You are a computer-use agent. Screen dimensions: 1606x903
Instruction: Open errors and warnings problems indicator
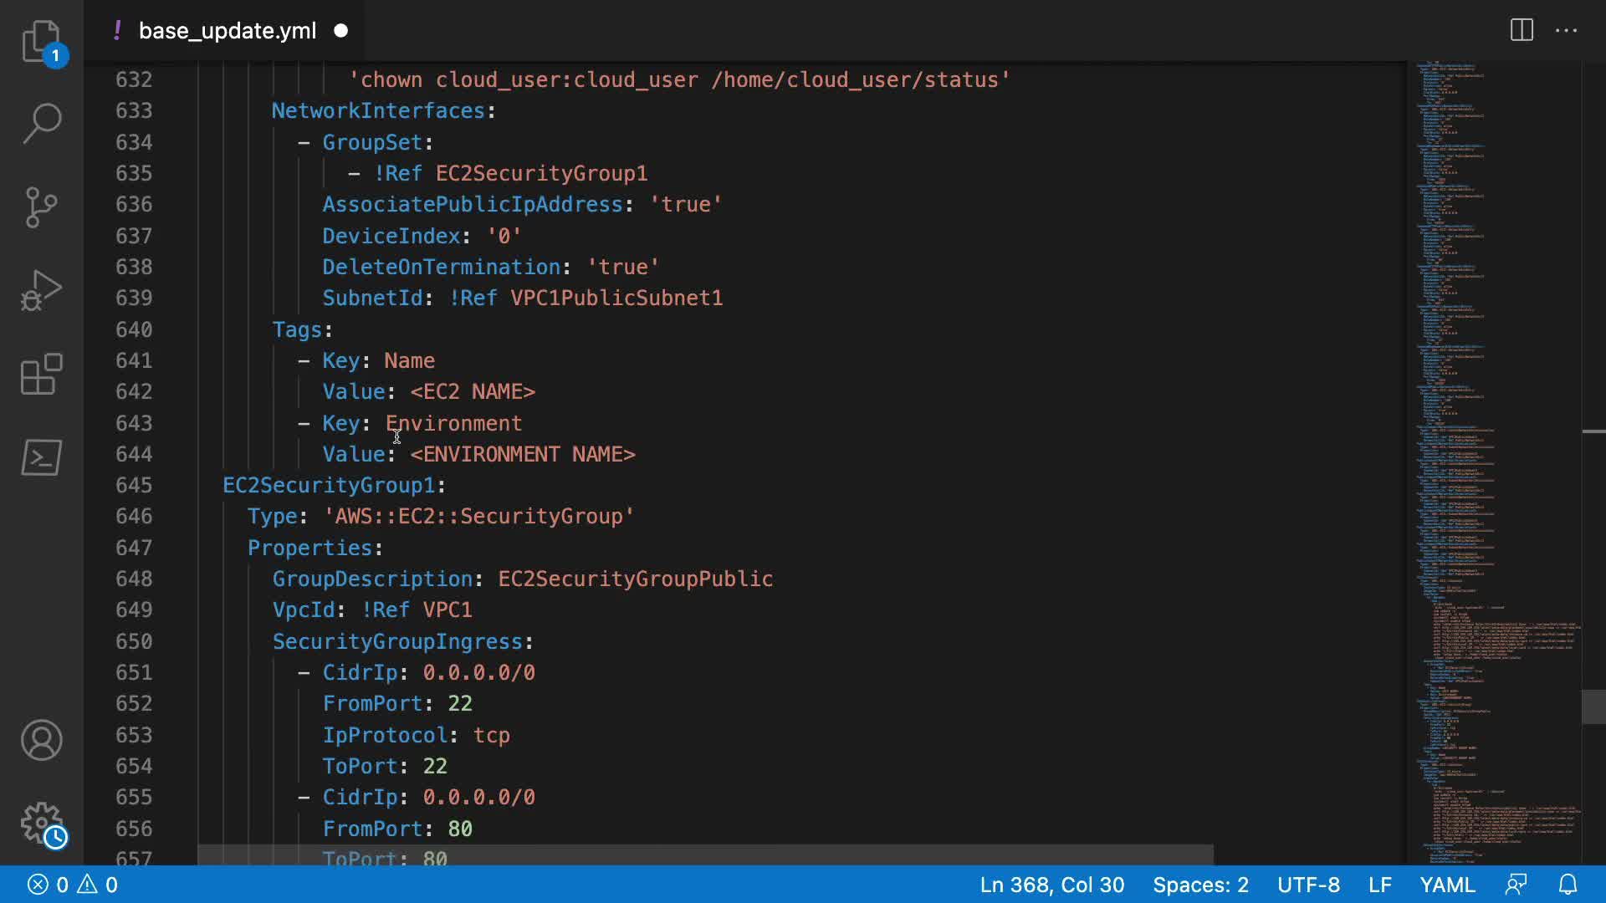pos(73,885)
